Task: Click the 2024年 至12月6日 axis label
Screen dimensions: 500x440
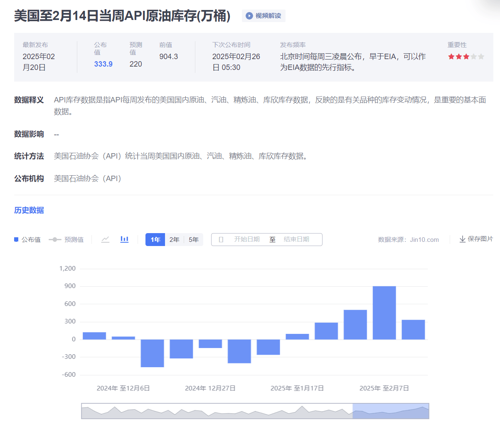Action: click(x=123, y=388)
